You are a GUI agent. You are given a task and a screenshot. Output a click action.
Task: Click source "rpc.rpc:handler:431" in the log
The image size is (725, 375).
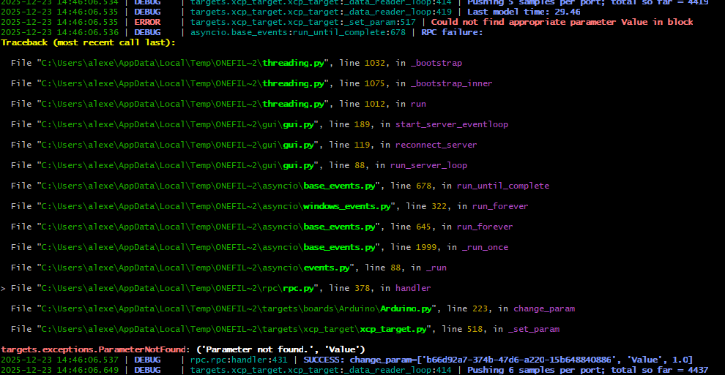[x=239, y=360]
